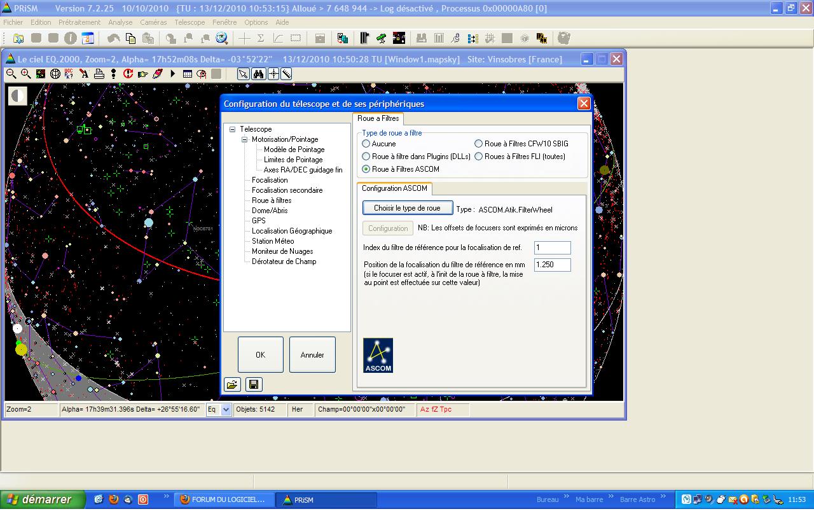
Task: Click the Choisir le type de roue button
Action: pyautogui.click(x=407, y=208)
